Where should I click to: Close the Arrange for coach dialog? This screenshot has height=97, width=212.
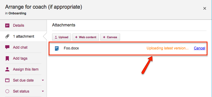tap(205, 9)
